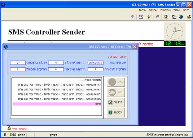Click the contacts icon beside the globe
Screen dimensions: 193x138
coord(174,17)
